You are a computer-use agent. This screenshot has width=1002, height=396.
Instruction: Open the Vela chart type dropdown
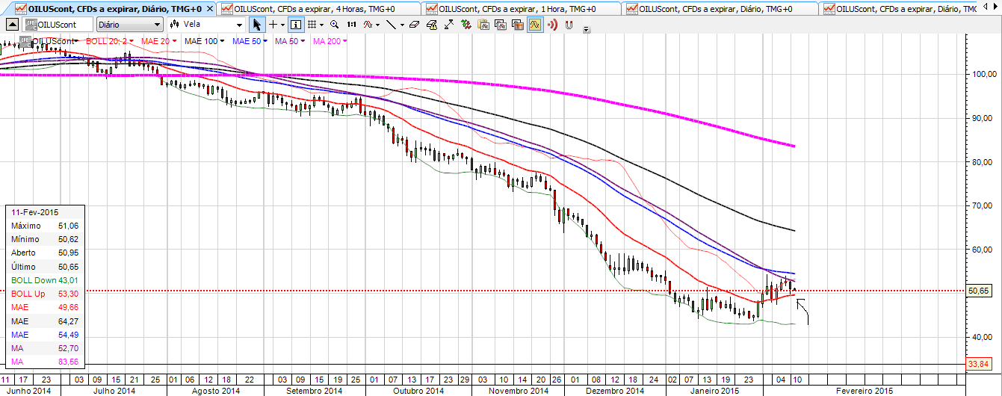pos(205,25)
